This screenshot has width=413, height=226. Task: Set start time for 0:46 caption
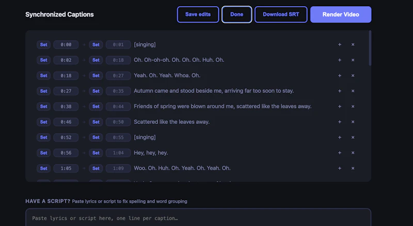coord(43,122)
